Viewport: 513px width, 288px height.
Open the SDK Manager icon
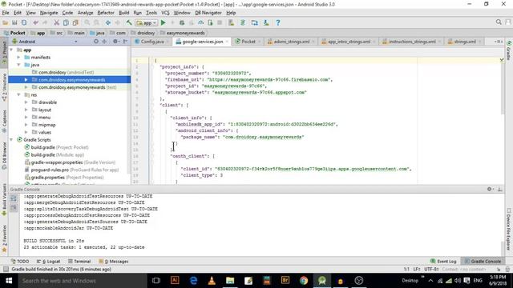click(x=266, y=23)
